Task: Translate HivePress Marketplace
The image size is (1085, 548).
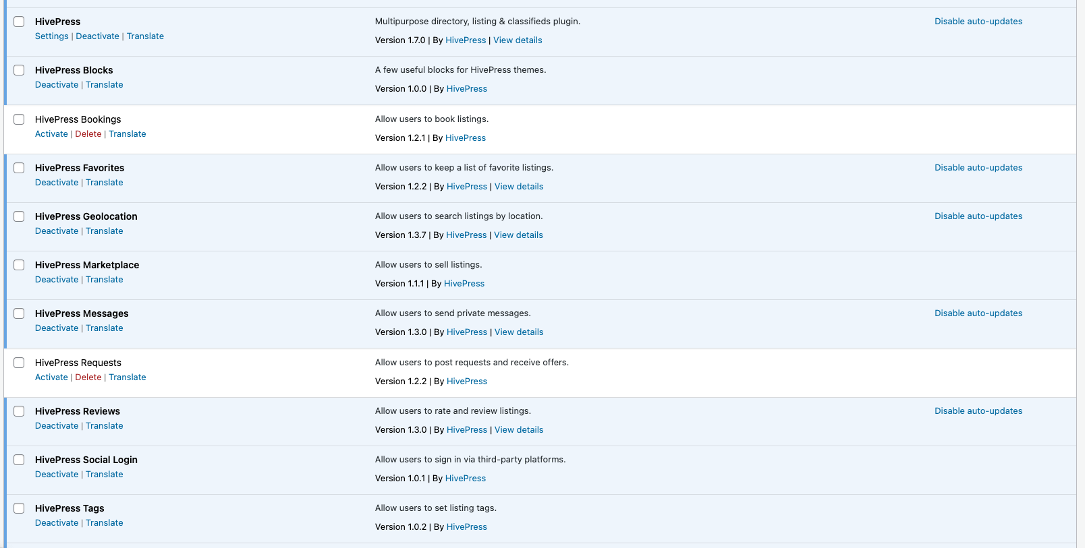Action: point(105,280)
